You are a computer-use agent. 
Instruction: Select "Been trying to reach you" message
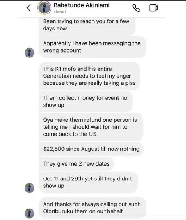tap(87, 26)
